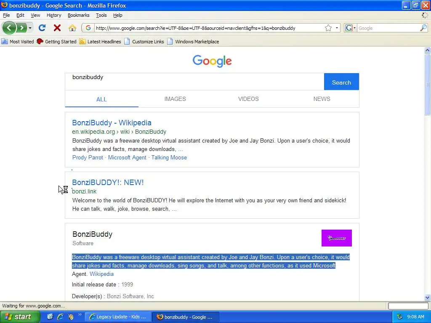Click the URL address field

tap(209, 28)
